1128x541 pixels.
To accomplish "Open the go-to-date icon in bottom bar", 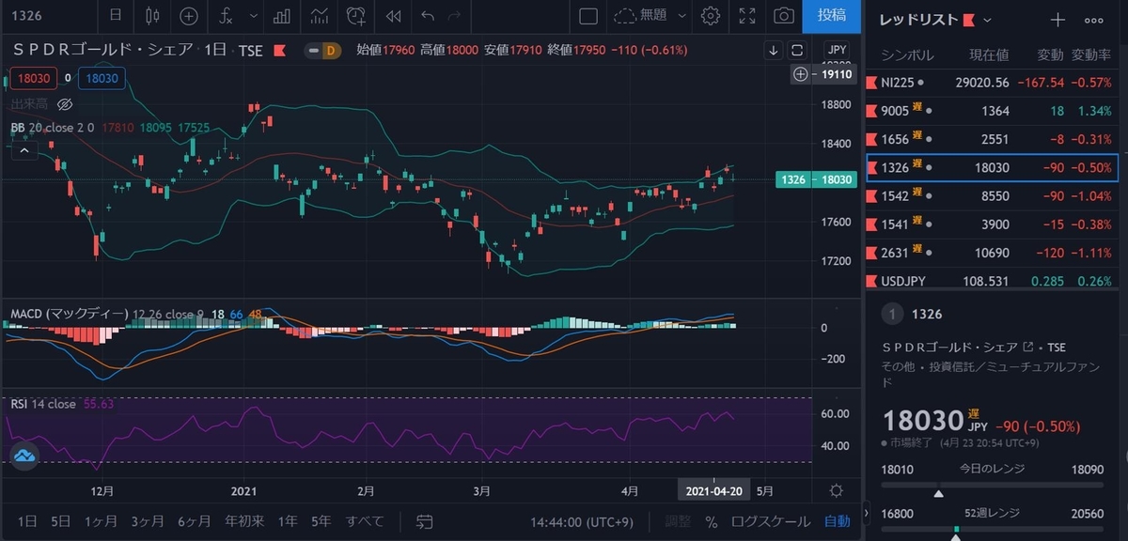I will [x=425, y=520].
